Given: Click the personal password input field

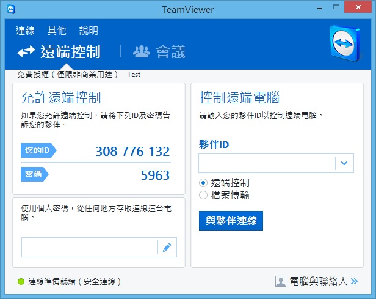Looking at the screenshot, I should tap(90, 248).
